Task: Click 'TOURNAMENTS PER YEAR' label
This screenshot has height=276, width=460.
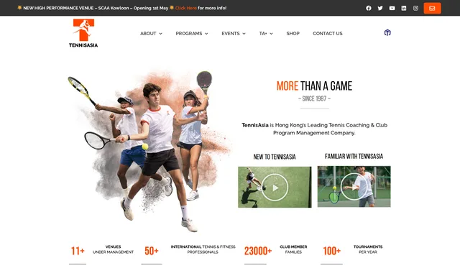Action: (368, 249)
